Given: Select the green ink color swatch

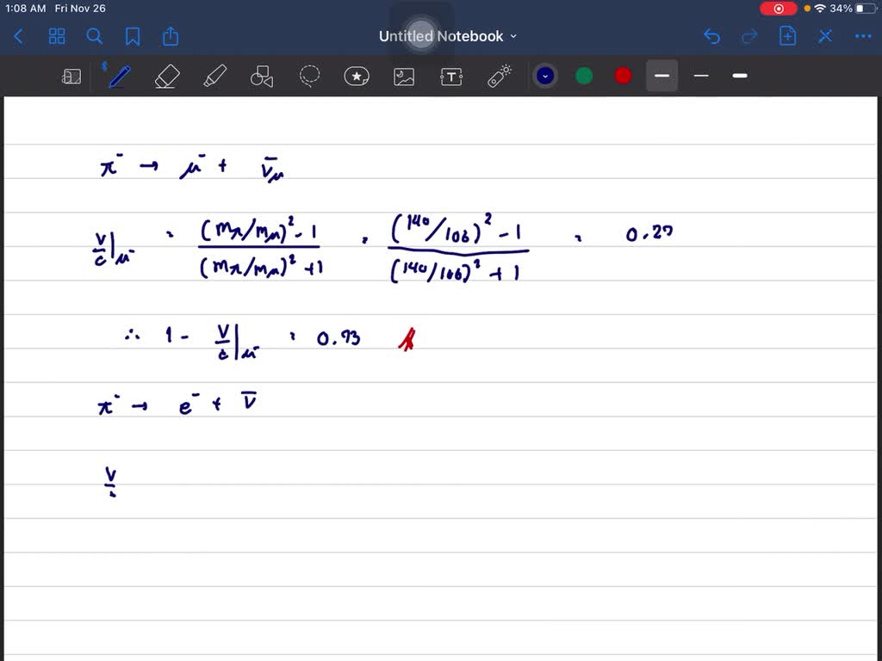Looking at the screenshot, I should pyautogui.click(x=584, y=76).
